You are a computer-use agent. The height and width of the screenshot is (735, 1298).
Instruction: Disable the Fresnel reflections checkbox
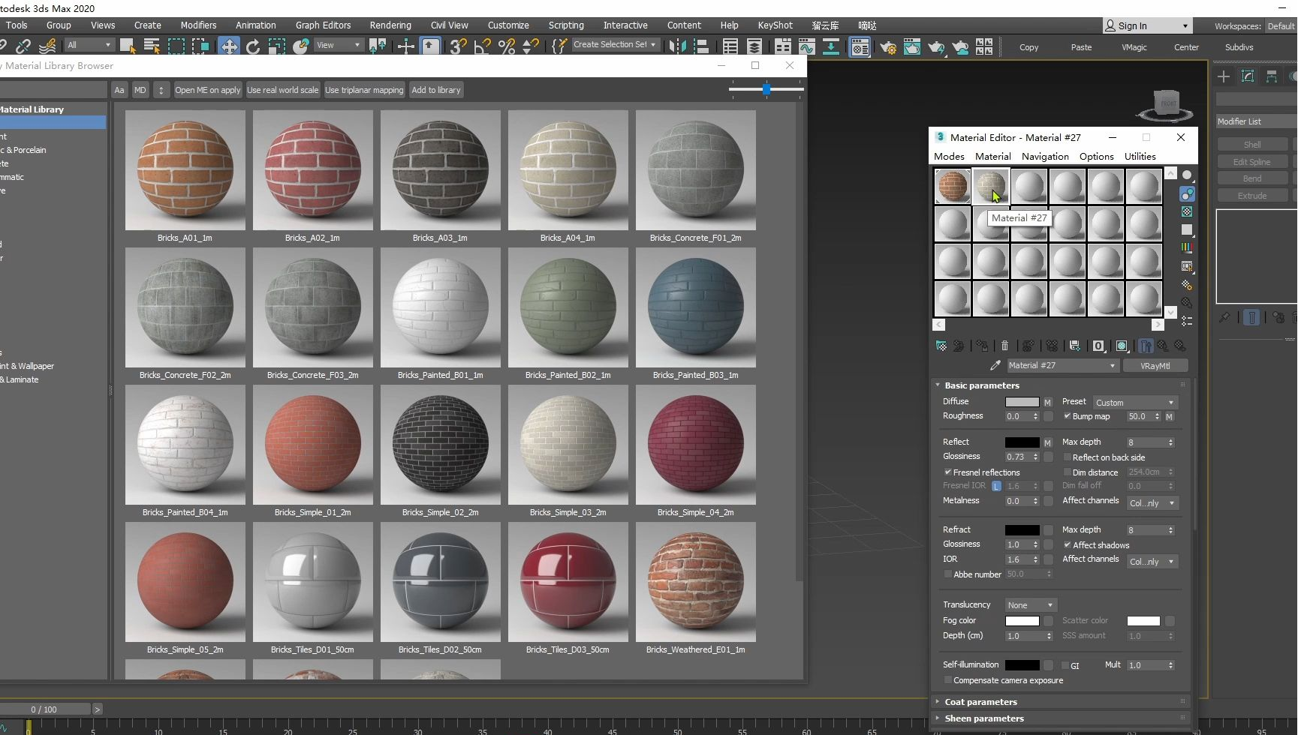[x=948, y=472]
